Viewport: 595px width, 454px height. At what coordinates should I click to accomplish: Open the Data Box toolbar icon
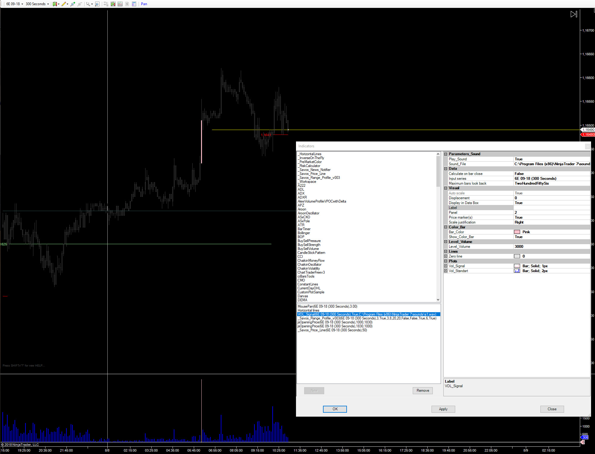tap(134, 4)
